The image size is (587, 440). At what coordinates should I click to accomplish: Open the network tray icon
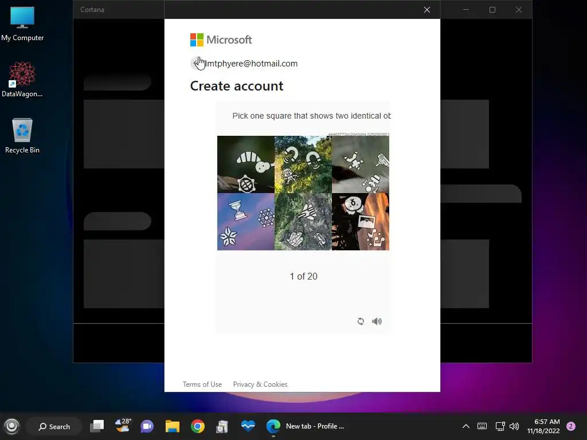tap(500, 426)
